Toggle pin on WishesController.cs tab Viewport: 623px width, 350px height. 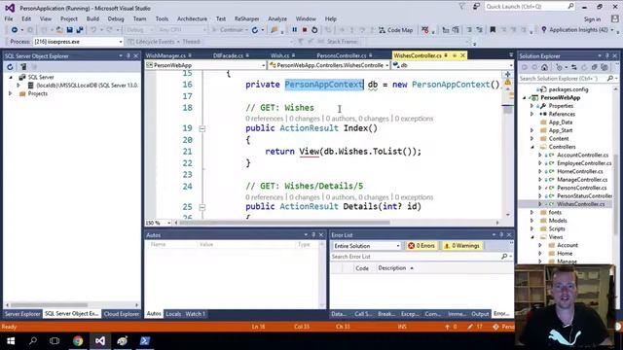click(x=446, y=55)
